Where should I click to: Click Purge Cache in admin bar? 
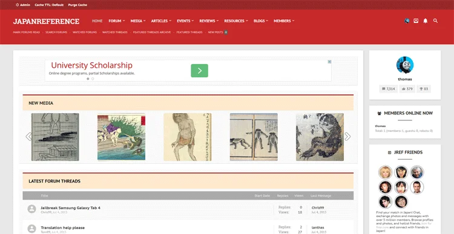click(x=77, y=5)
